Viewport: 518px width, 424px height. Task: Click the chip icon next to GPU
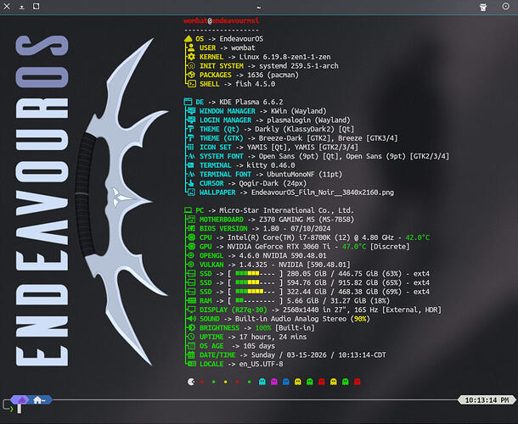(x=191, y=247)
